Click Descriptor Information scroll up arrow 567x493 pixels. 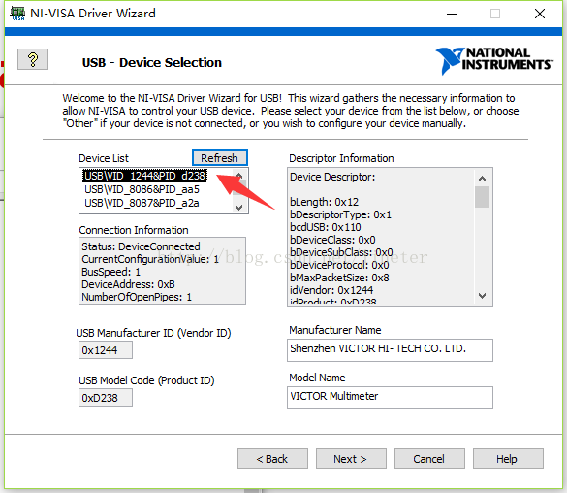(482, 179)
